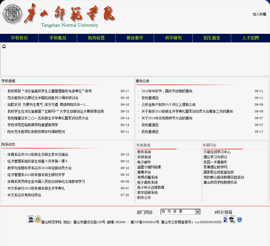270x246 pixels.
Task: Open the 校内资源 dropdown list
Action: point(181,212)
